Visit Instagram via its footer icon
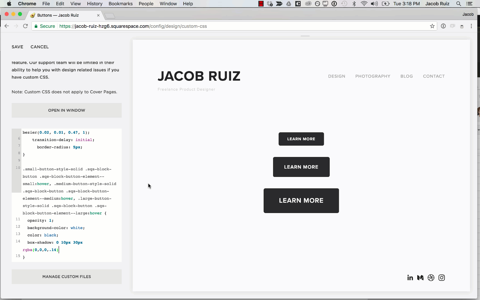480x300 pixels. (442, 277)
